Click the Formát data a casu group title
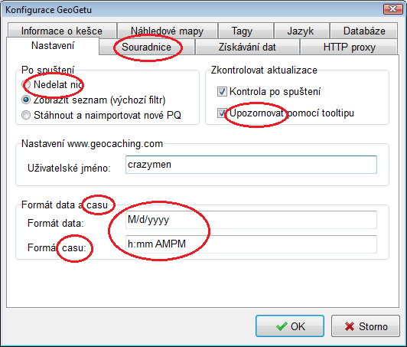 pos(64,205)
